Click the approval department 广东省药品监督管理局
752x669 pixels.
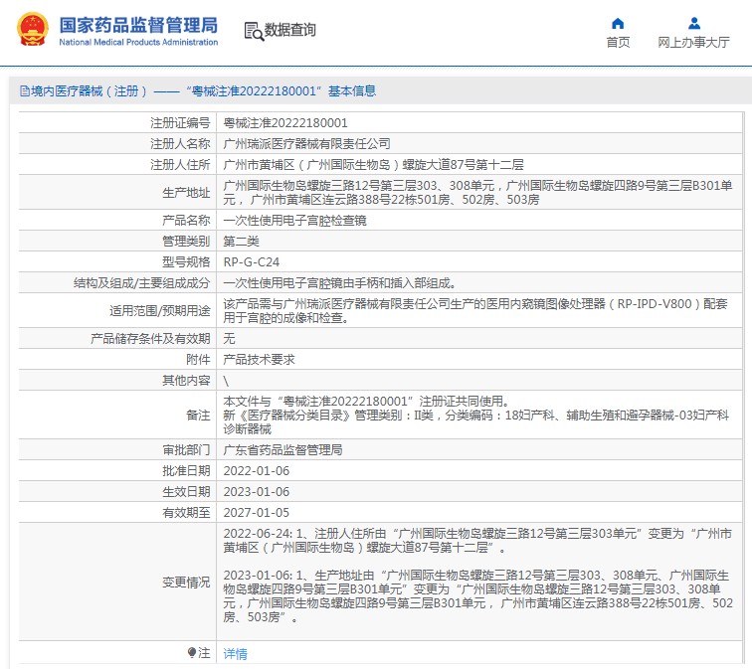(x=282, y=450)
